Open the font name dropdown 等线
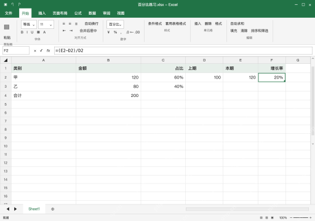Image resolution: width=315 pixels, height=221 pixels. point(29,25)
